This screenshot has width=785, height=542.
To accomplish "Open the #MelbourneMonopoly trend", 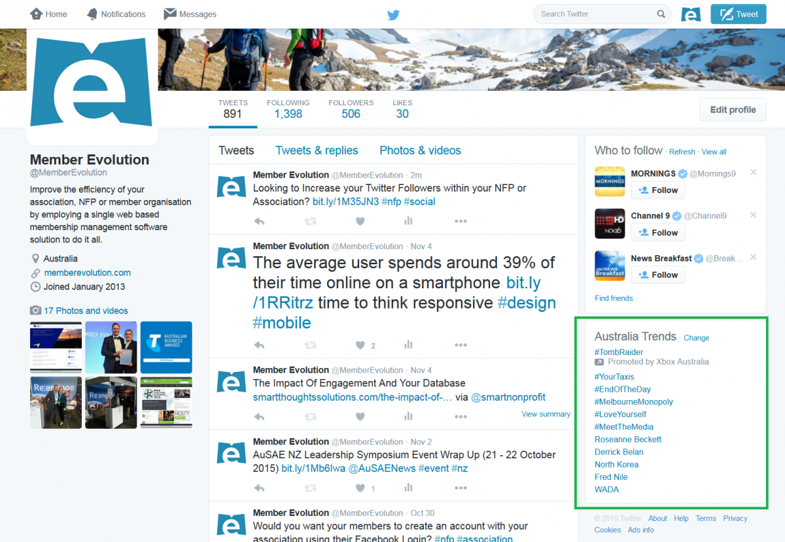I will pos(634,402).
